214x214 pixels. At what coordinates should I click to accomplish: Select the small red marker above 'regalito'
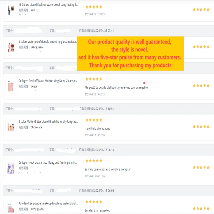click(144, 83)
